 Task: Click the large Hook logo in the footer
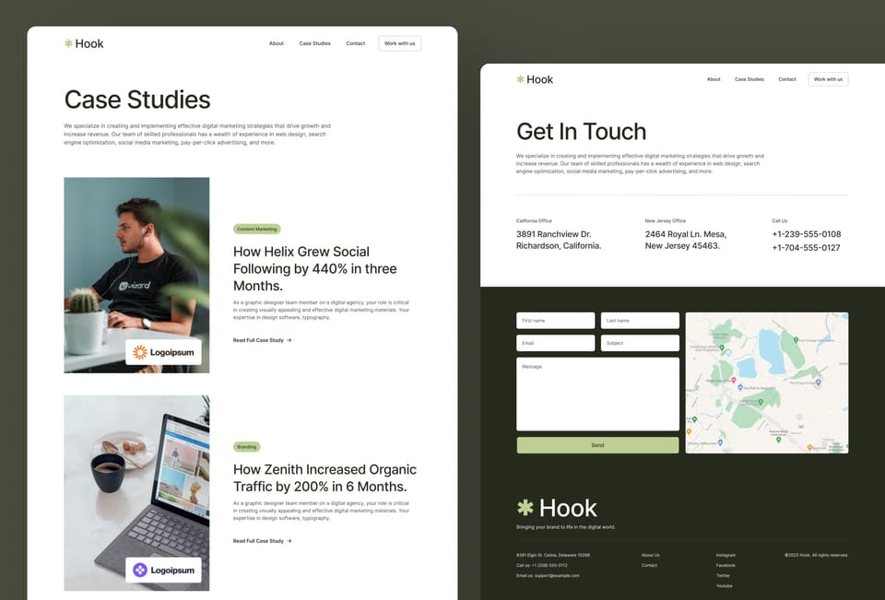coord(557,508)
